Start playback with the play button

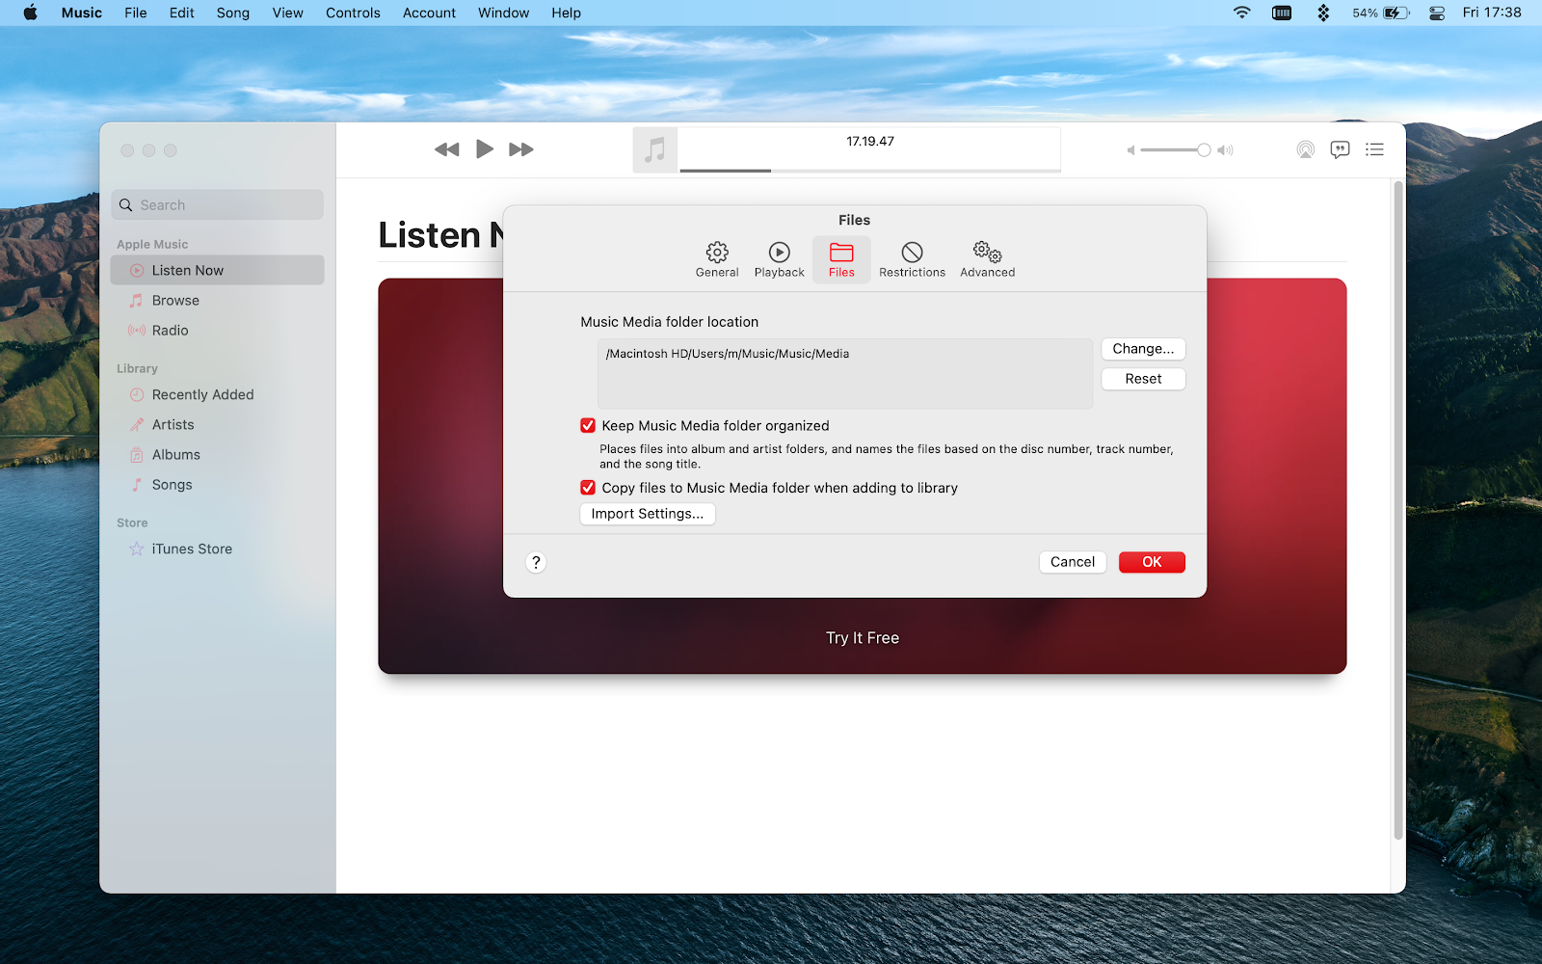pyautogui.click(x=485, y=149)
